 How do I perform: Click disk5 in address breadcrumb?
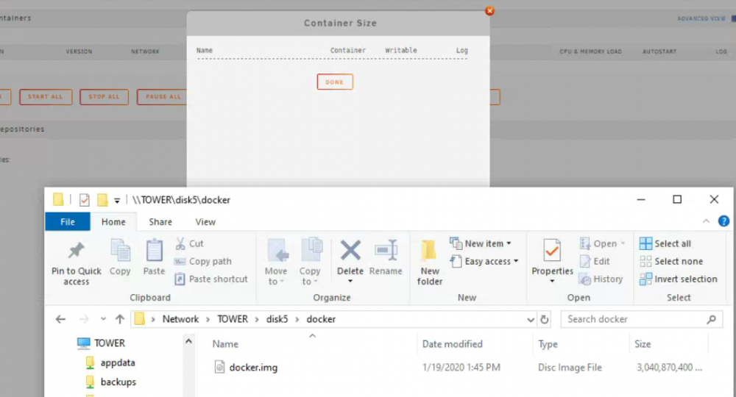277,319
